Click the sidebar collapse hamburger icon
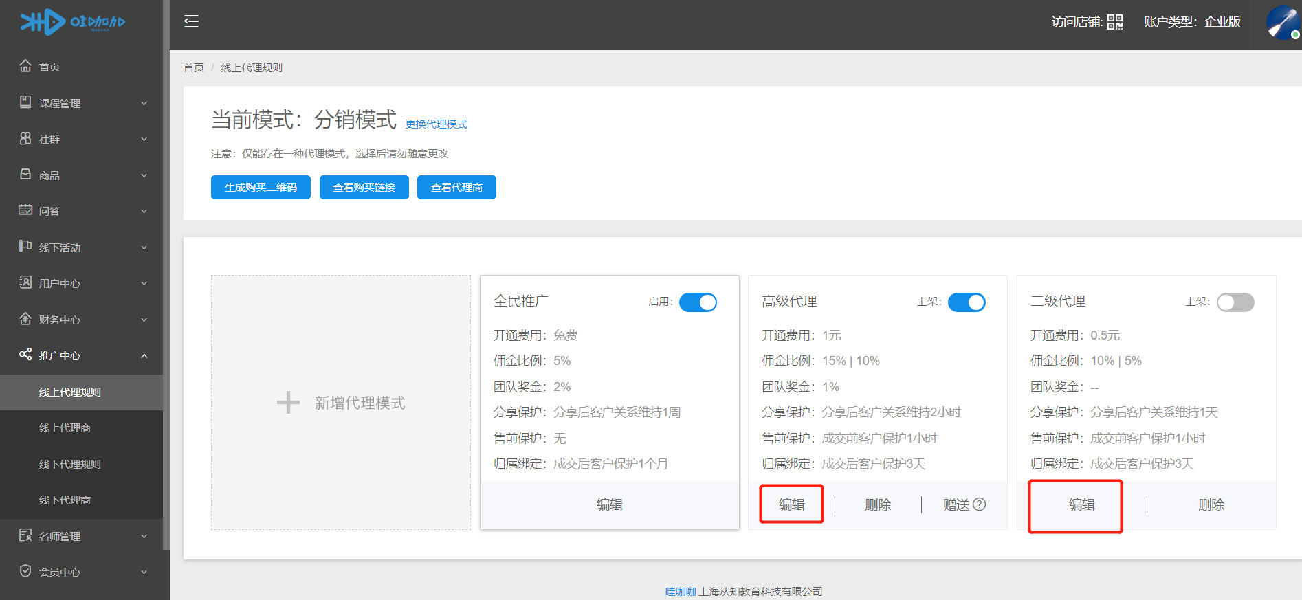 pos(191,21)
